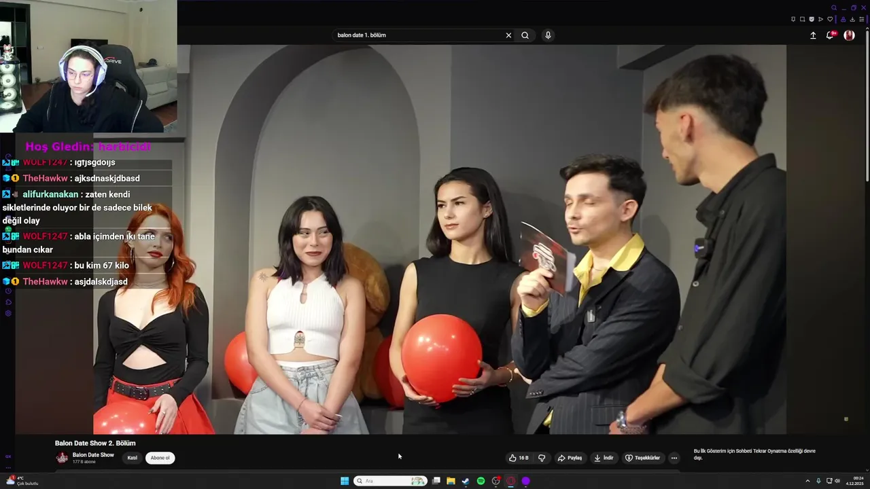Join the channel with Katıl button
Viewport: 870px width, 489px height.
point(133,458)
